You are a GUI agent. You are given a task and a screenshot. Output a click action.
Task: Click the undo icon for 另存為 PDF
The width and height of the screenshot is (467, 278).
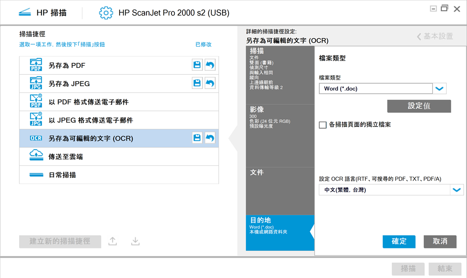click(210, 65)
